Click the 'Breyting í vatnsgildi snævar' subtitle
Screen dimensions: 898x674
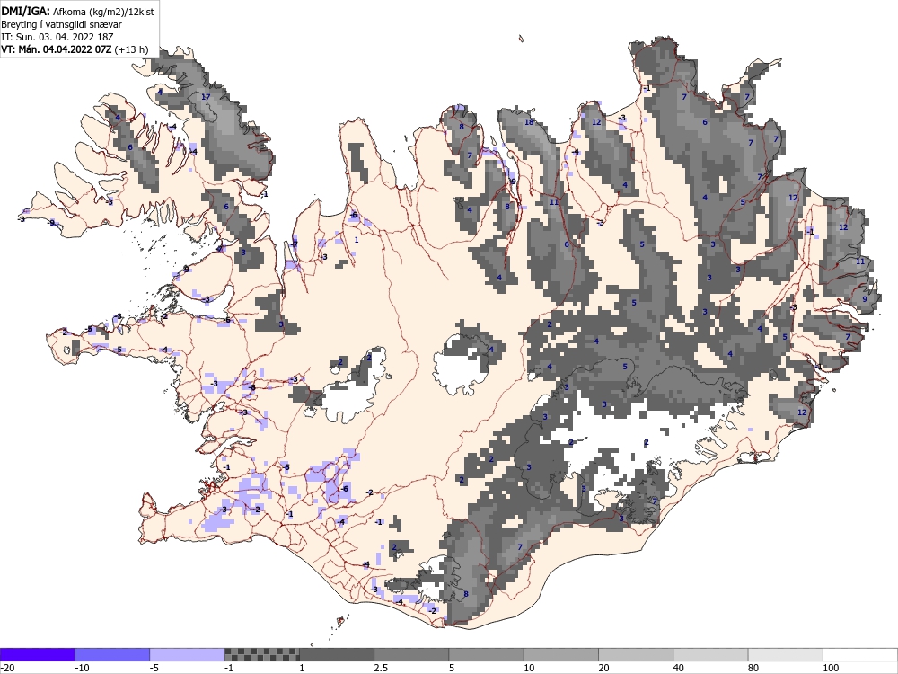click(61, 24)
